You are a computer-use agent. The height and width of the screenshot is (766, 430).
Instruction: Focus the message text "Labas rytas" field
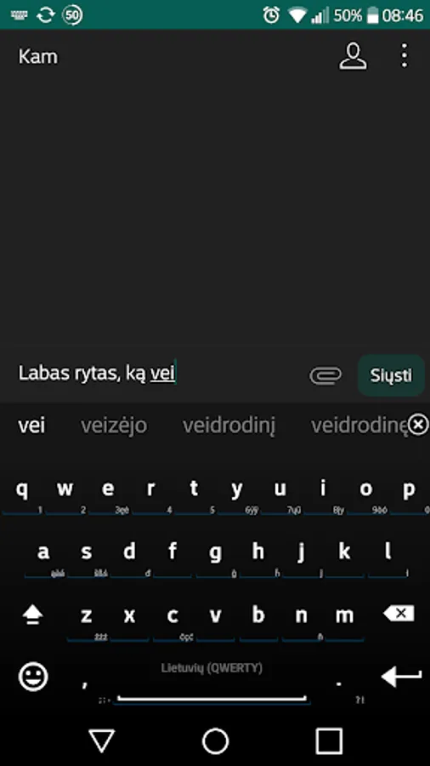(x=156, y=374)
